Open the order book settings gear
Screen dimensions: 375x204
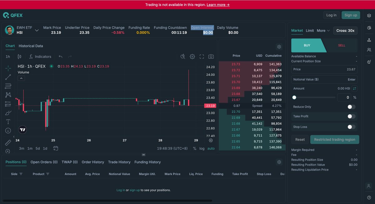coord(279,47)
